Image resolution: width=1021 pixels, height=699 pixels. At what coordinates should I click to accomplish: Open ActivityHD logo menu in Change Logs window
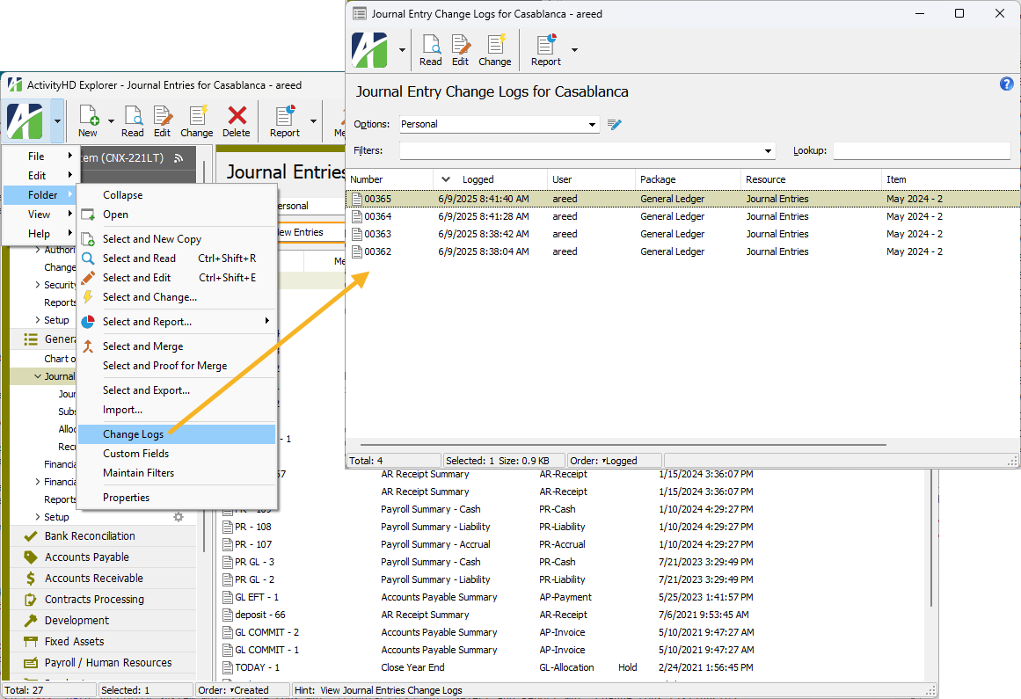point(370,50)
